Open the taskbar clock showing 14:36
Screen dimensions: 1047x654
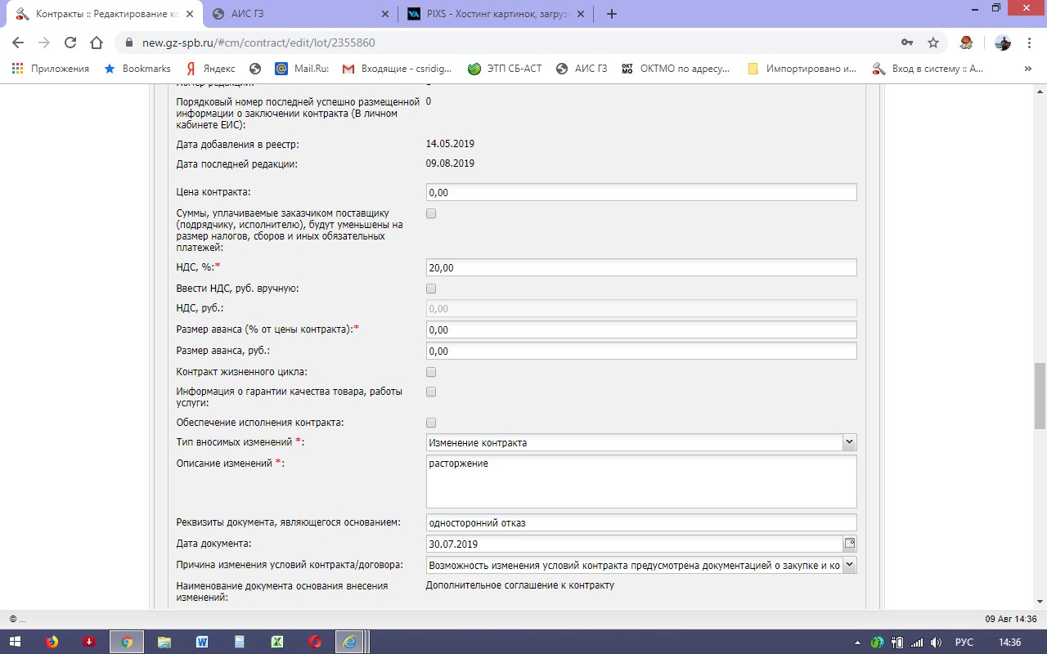pyautogui.click(x=1010, y=643)
